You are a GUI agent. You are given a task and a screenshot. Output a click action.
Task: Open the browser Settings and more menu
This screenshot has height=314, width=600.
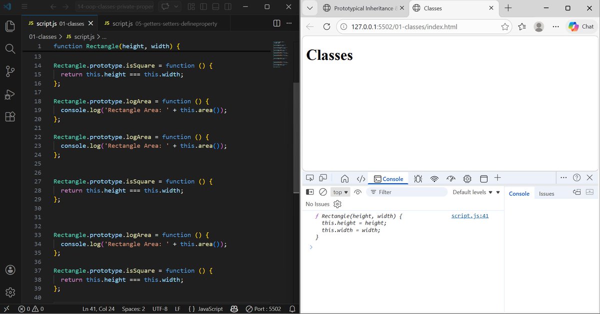[555, 26]
